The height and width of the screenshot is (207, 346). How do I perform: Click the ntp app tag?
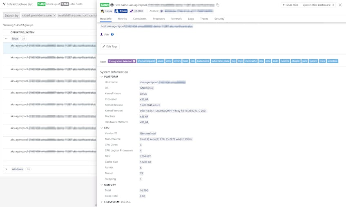[x=261, y=61]
